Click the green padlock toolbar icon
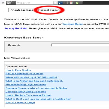This screenshot has height=109, width=109. [77, 3]
